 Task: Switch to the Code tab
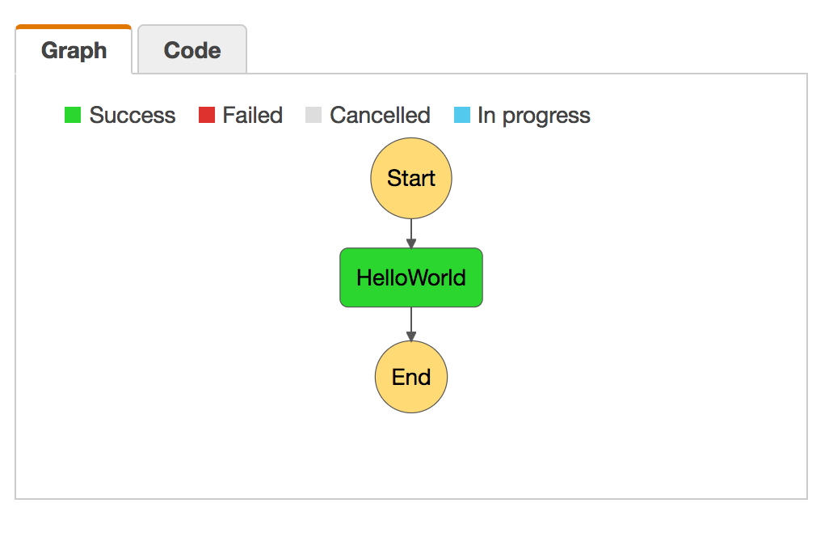[191, 49]
